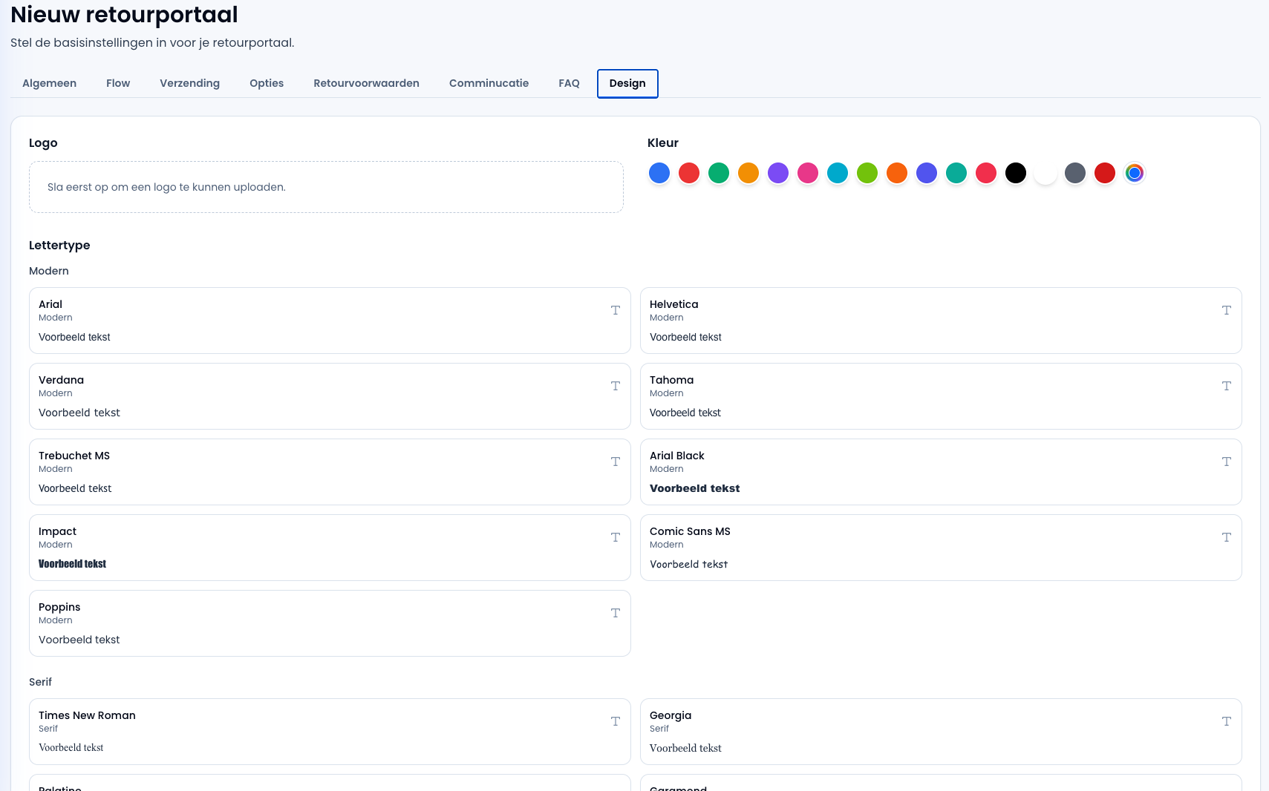Select the gray color swatch
The height and width of the screenshot is (791, 1269).
[x=1075, y=173]
